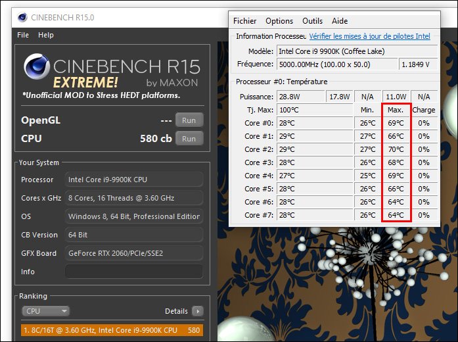Run the OpenGL benchmark
458x342 pixels.
(x=189, y=120)
